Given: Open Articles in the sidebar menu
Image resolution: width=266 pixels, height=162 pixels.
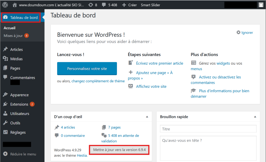Looking at the screenshot, I should point(16,49).
